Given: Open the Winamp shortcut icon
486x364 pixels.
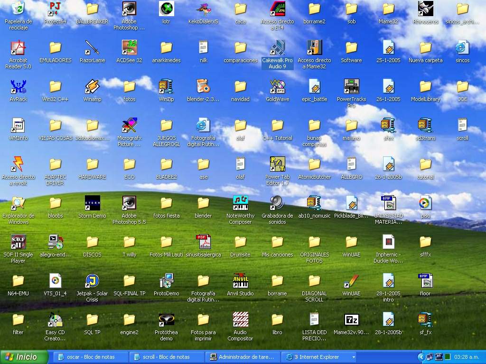Looking at the screenshot, I should click(92, 87).
